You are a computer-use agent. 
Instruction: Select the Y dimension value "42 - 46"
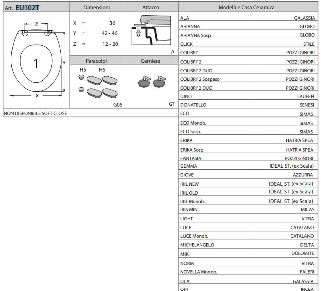109,33
